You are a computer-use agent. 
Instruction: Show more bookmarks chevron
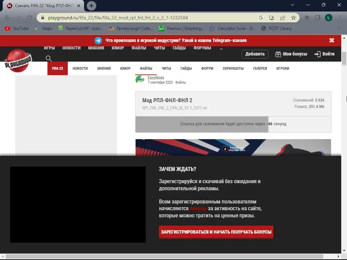click(x=339, y=28)
